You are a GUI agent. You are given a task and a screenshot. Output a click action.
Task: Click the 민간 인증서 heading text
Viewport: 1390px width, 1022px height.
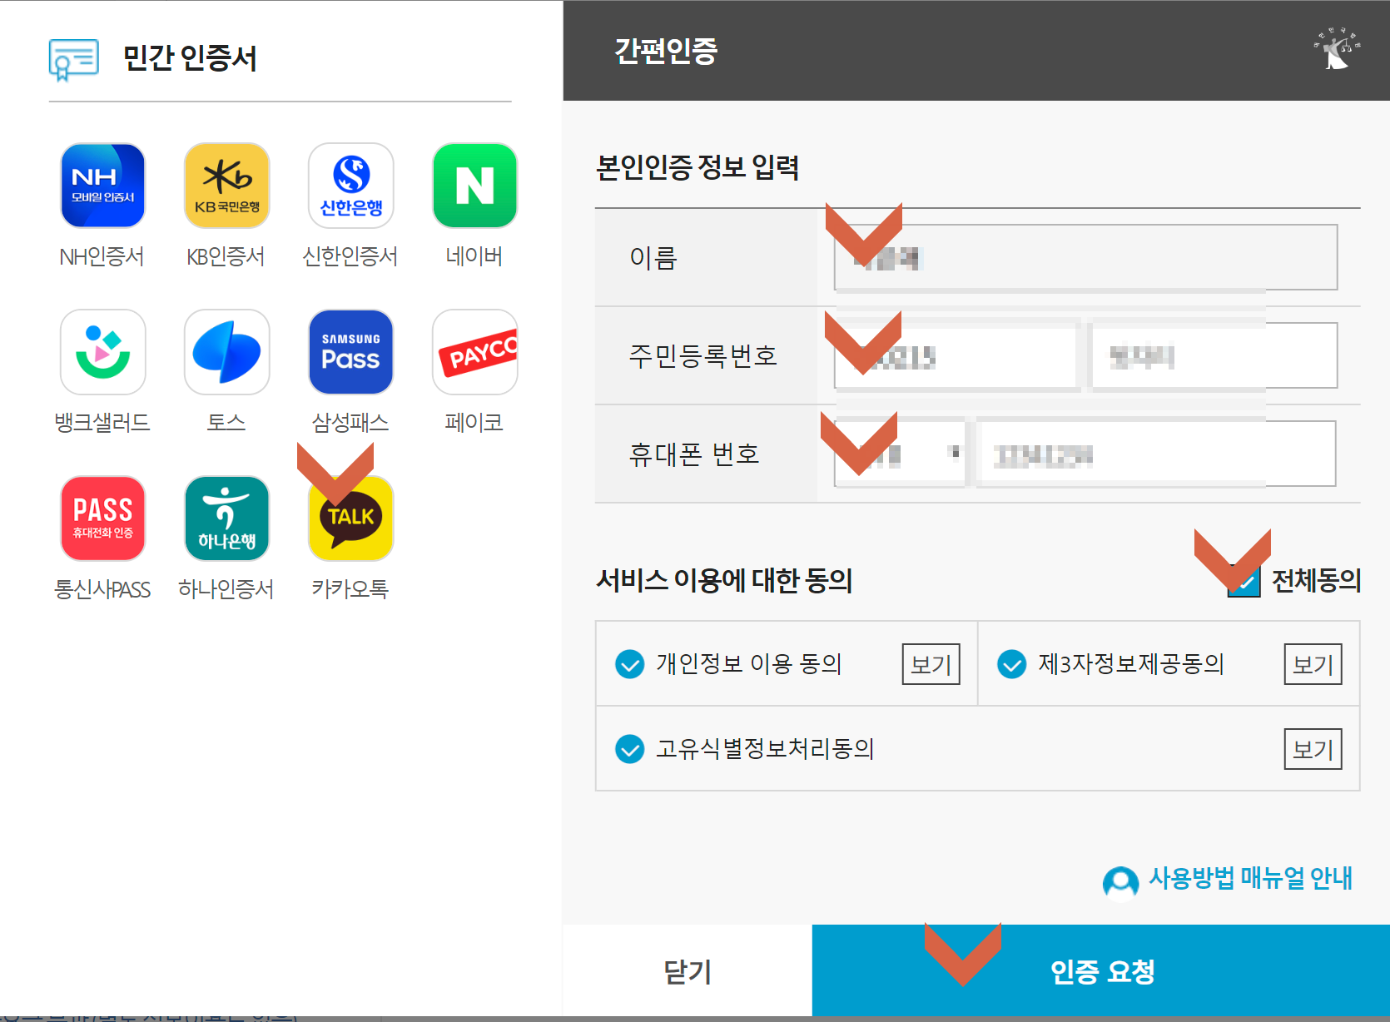coord(190,58)
